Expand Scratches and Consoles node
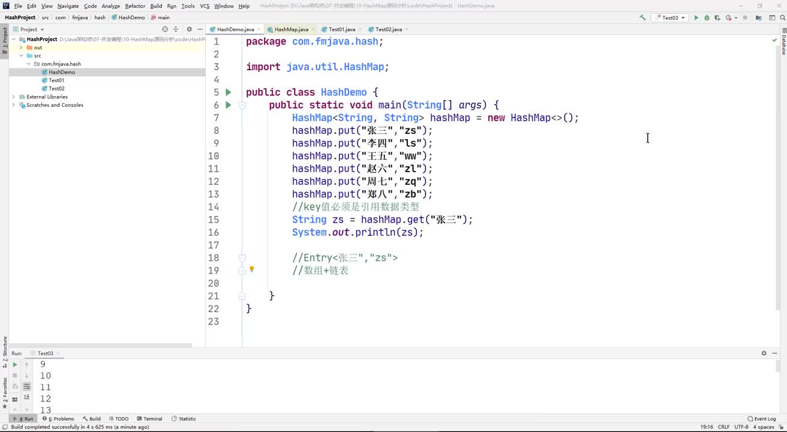This screenshot has width=787, height=432. (14, 105)
